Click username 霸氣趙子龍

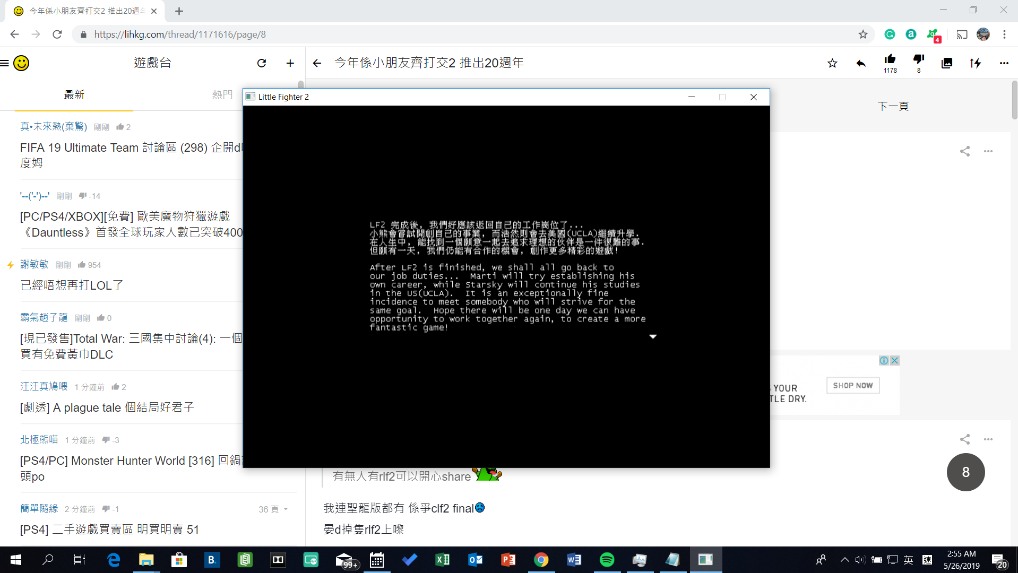click(44, 317)
